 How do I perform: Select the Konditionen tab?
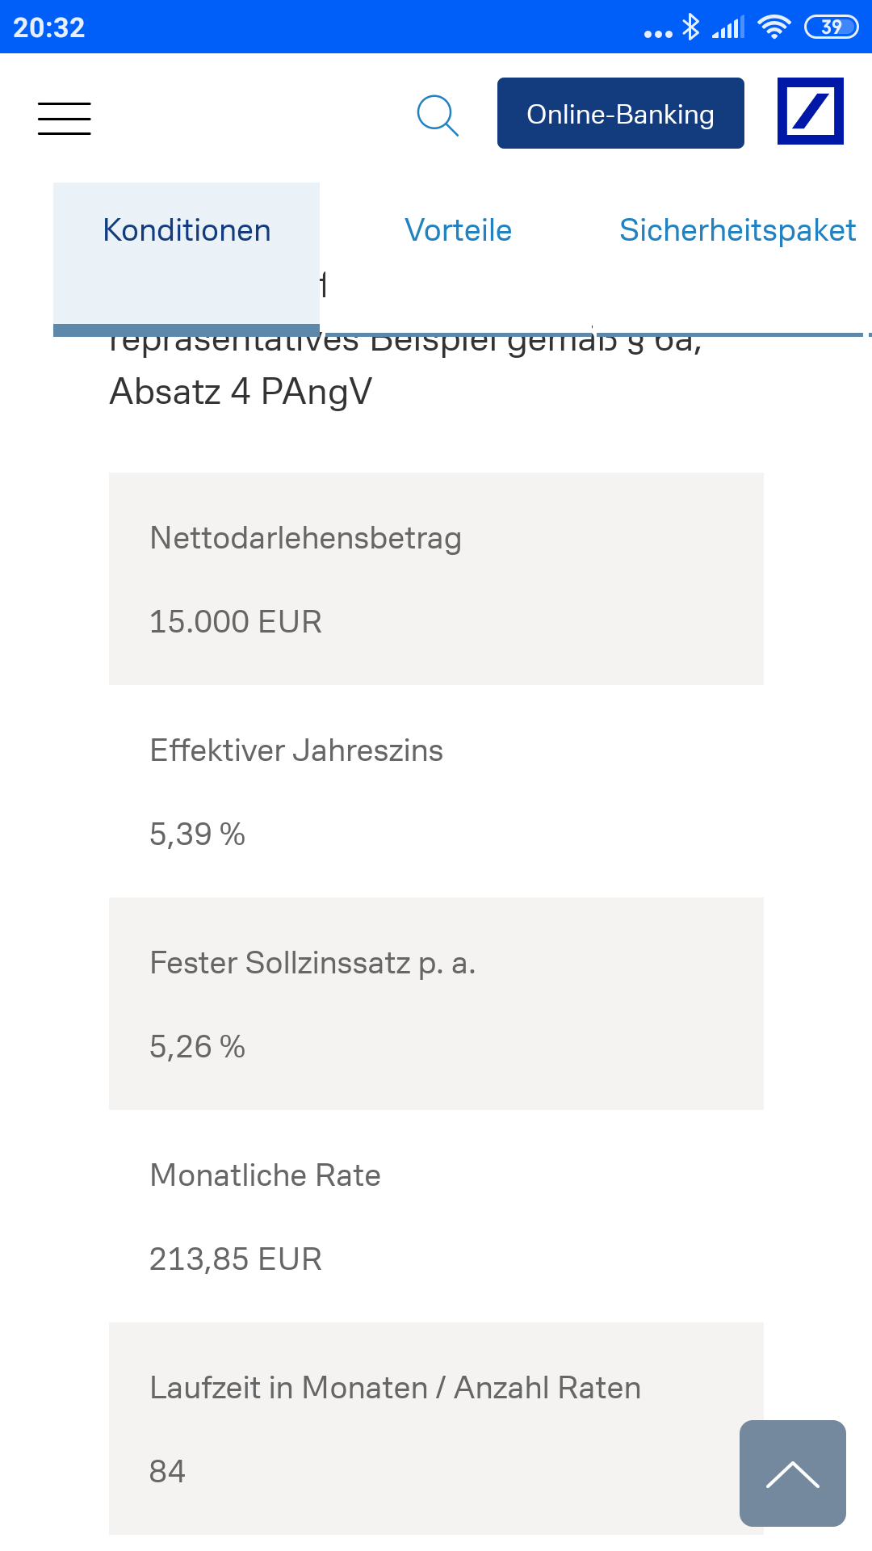[187, 231]
